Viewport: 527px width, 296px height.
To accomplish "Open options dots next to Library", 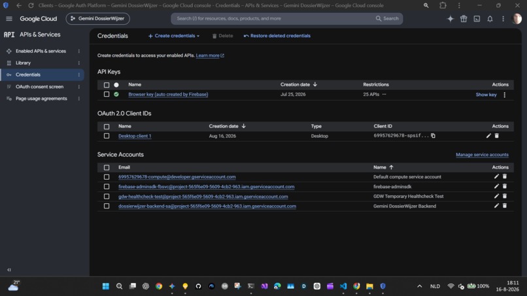I will [79, 63].
